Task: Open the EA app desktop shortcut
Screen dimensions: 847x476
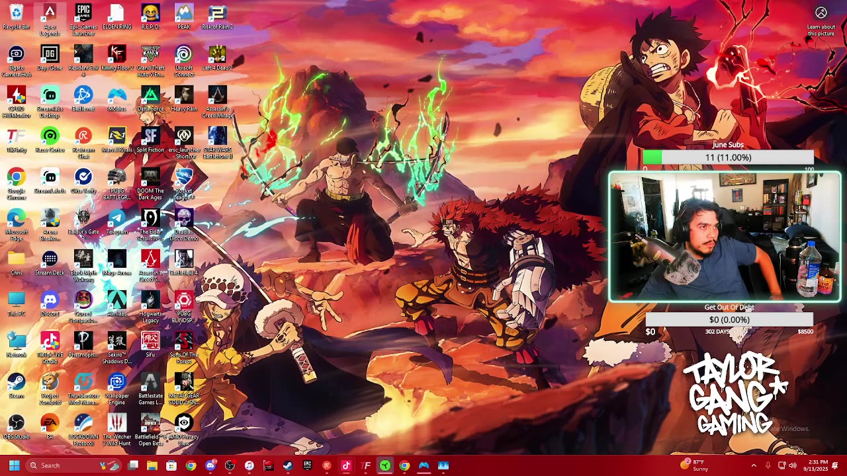Action: click(x=50, y=428)
